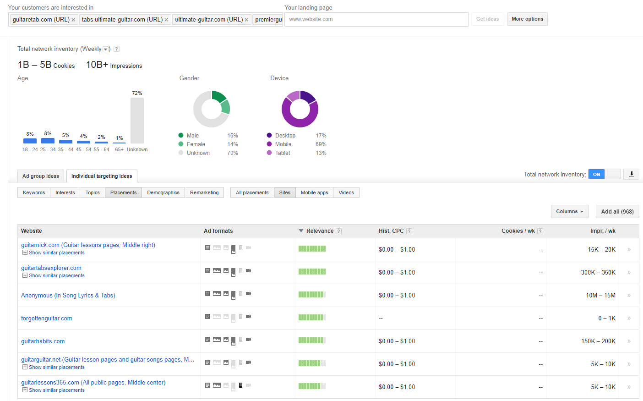
Task: Remove the guitaretab.com (URL) chip
Action: (73, 20)
